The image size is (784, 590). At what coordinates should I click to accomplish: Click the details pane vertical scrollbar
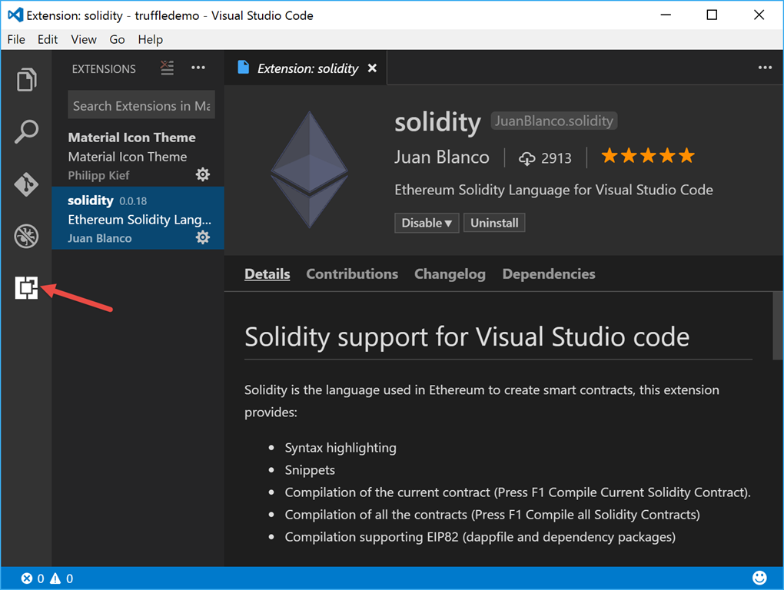coord(778,326)
